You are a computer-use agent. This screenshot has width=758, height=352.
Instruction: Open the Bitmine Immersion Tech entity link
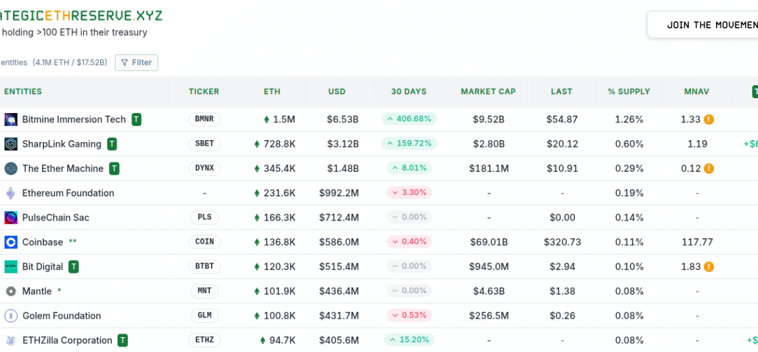tap(74, 119)
